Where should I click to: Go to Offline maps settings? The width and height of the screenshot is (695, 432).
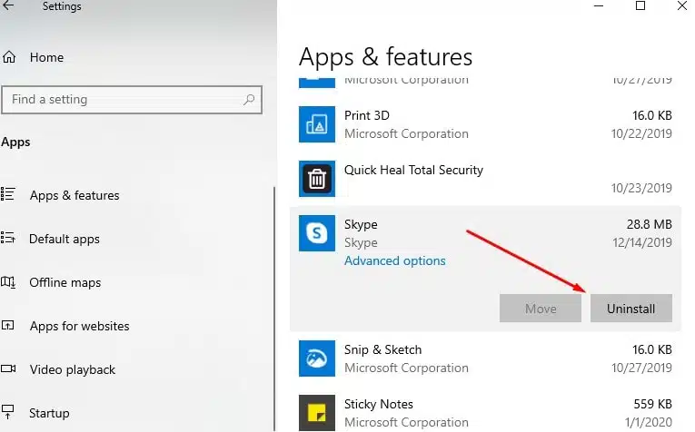pos(65,282)
